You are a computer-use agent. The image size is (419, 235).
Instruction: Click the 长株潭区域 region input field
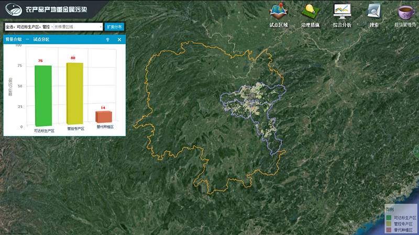tap(75, 26)
